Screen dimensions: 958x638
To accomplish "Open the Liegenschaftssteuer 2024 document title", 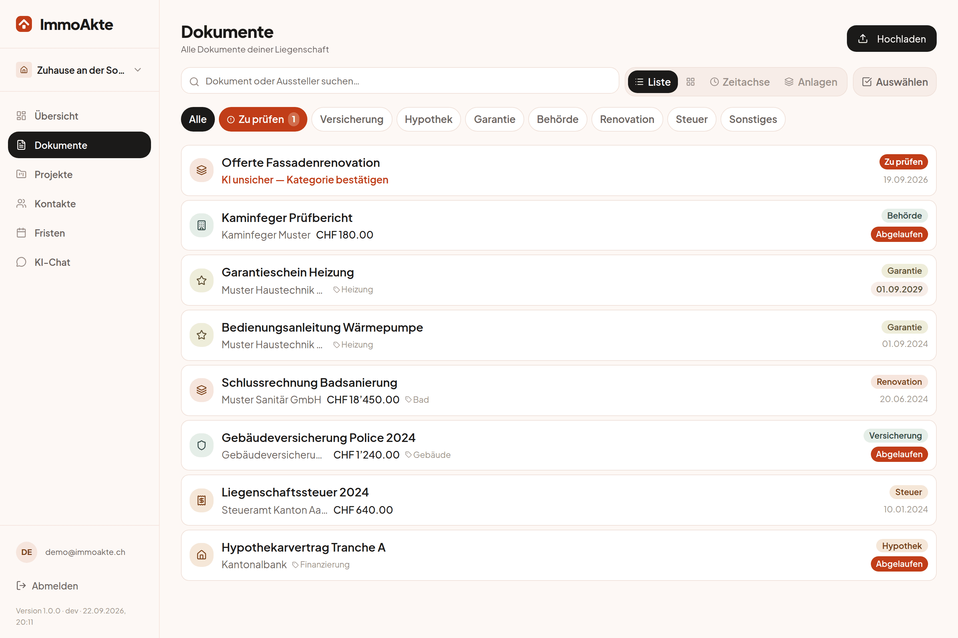I will [x=295, y=492].
